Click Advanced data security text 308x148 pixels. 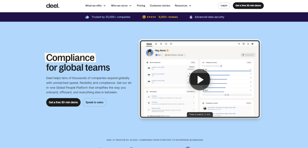(209, 17)
